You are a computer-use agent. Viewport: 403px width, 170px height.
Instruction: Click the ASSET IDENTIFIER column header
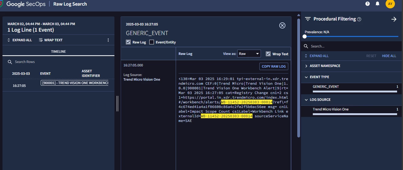(91, 74)
